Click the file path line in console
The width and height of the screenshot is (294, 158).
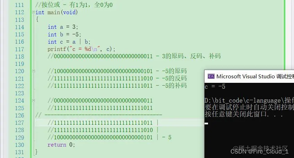pyautogui.click(x=249, y=100)
